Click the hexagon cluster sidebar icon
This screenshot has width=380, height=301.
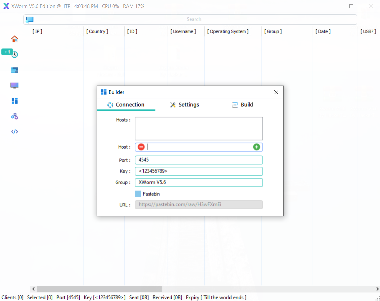[14, 116]
